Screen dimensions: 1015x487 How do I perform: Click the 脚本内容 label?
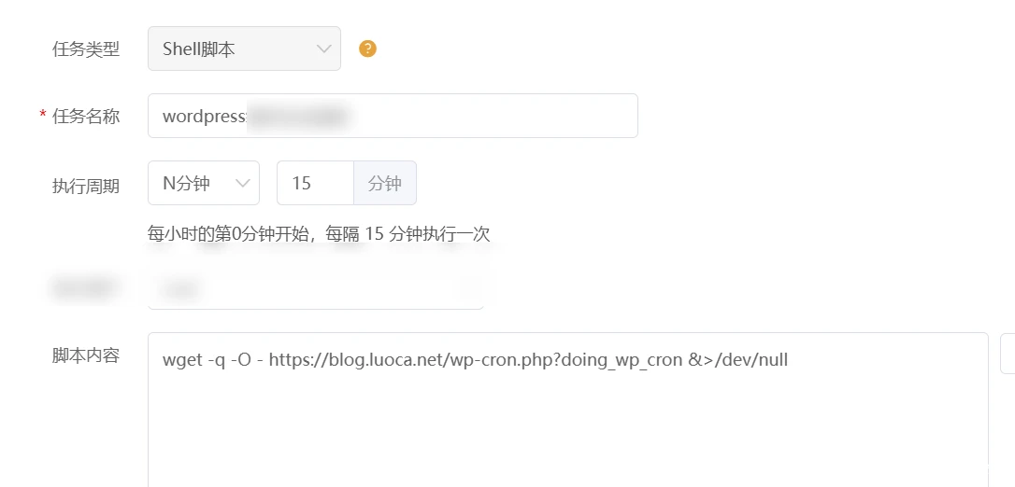pyautogui.click(x=86, y=355)
